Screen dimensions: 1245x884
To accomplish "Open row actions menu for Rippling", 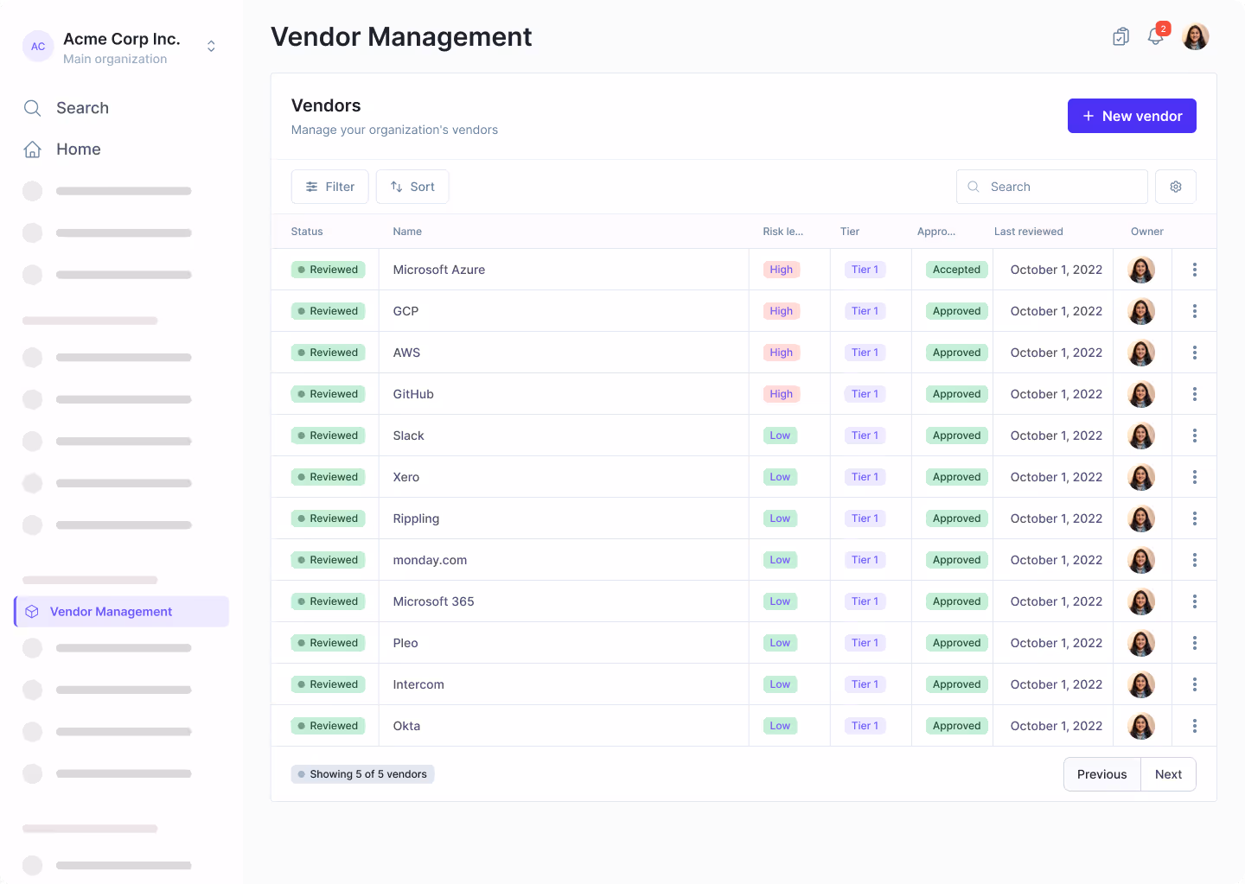I will (1195, 518).
